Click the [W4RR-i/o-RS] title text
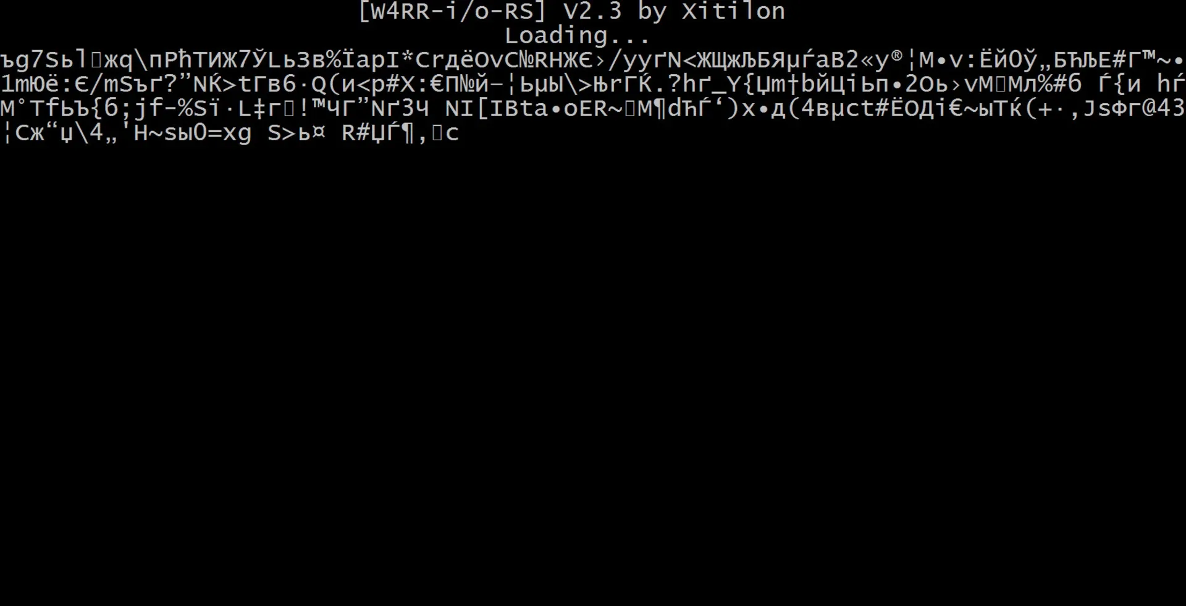The image size is (1186, 606). pos(453,11)
